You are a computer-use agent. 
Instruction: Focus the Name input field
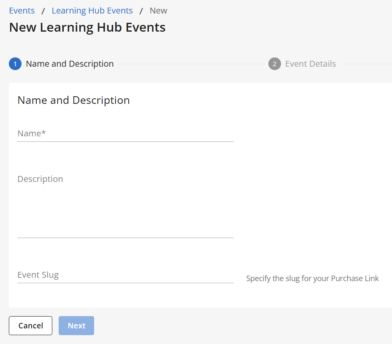point(125,134)
